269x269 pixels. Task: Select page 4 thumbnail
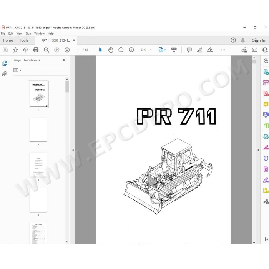[x=38, y=200]
